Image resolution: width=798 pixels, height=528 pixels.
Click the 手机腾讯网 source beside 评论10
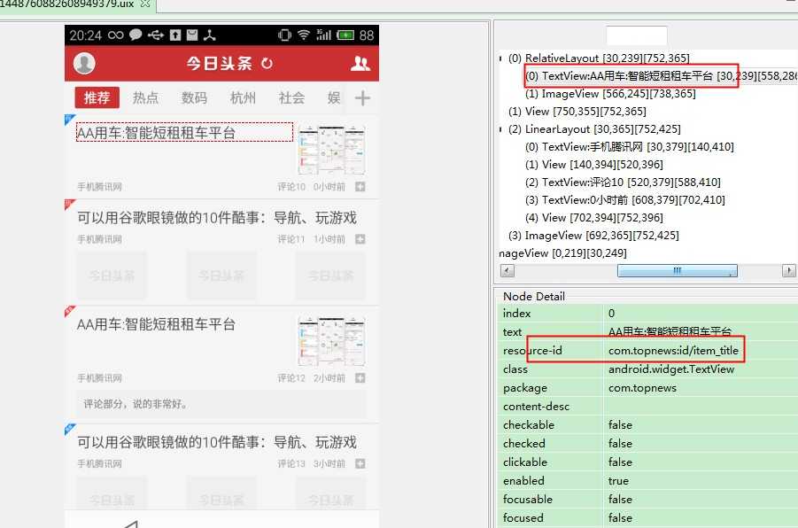point(100,187)
